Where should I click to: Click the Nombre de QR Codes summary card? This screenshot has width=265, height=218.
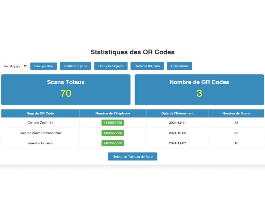coord(199,90)
